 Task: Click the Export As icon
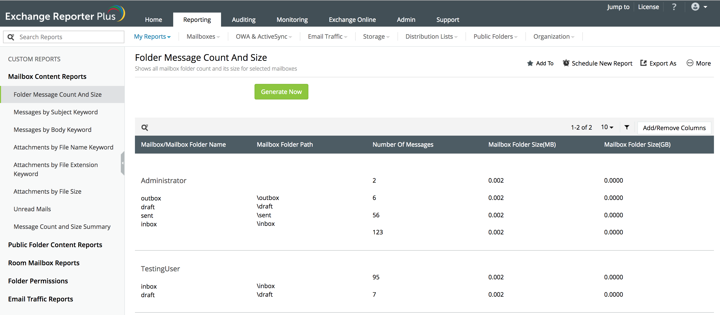[x=643, y=63]
